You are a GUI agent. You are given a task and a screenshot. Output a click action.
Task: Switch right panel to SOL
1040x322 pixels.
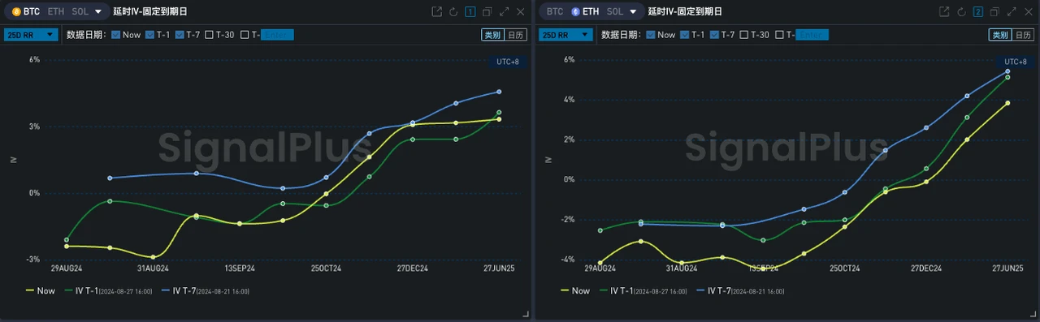point(615,11)
